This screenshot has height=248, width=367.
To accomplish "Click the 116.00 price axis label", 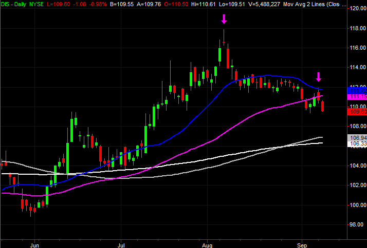I will click(x=358, y=48).
